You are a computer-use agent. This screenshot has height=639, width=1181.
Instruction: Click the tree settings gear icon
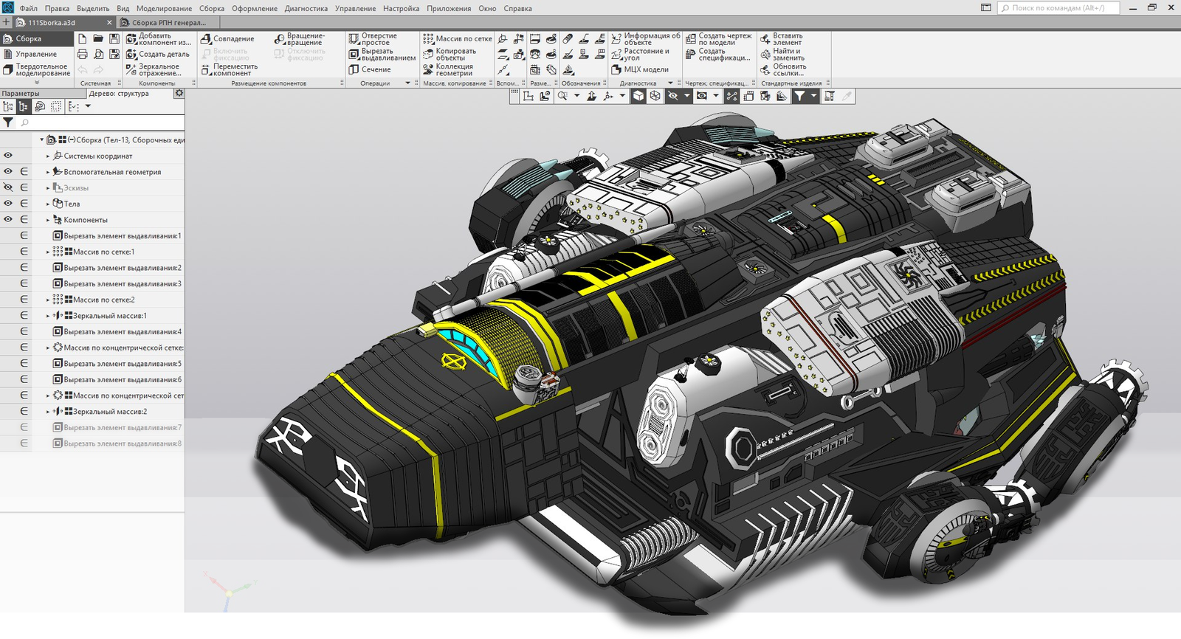[x=179, y=94]
